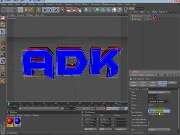Choose Couvercle uniquement from the list
Viewport: 180px width, 135px height.
click(159, 108)
